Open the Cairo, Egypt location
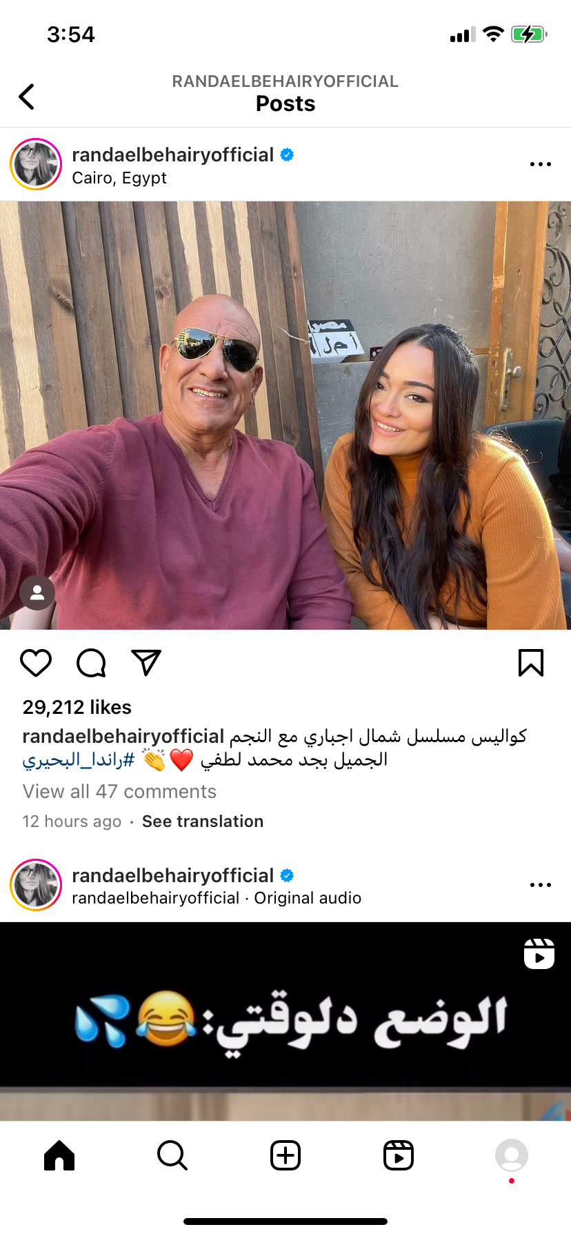This screenshot has width=571, height=1236. [x=119, y=178]
